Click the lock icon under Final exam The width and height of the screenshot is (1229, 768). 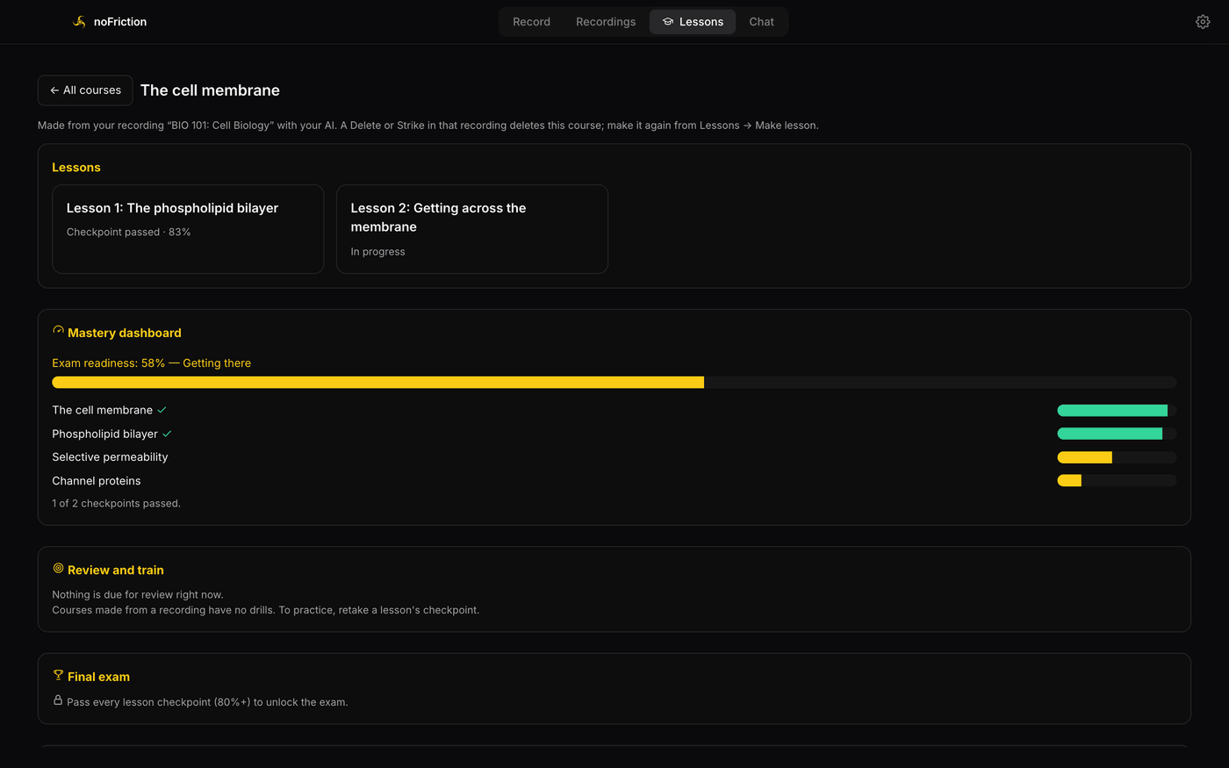pyautogui.click(x=58, y=700)
